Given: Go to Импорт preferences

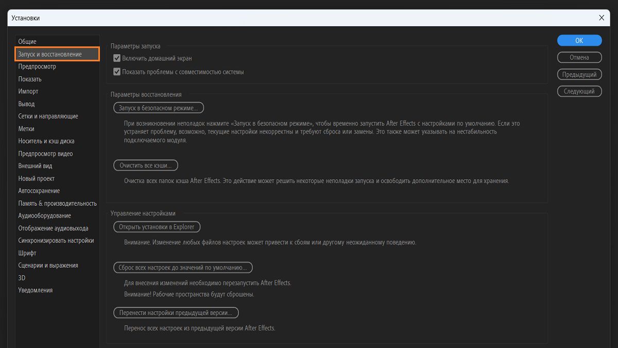Looking at the screenshot, I should pos(28,91).
